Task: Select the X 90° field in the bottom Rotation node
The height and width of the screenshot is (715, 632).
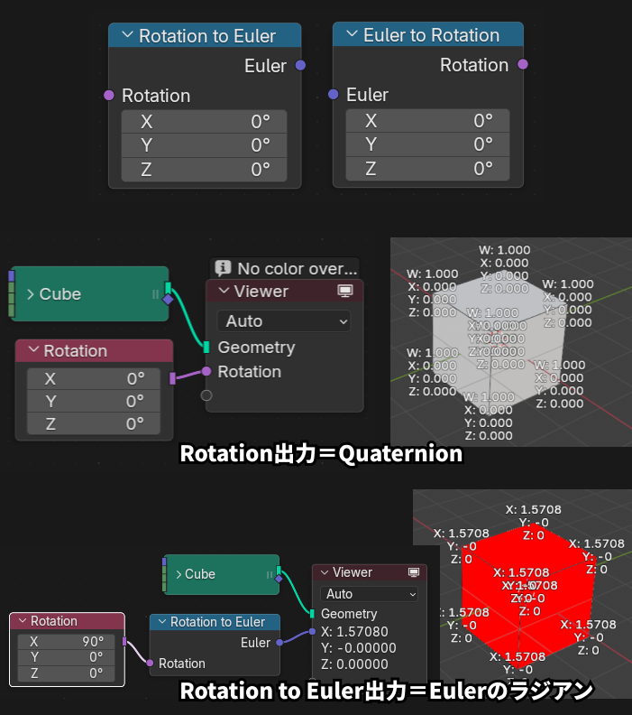Action: (66, 641)
